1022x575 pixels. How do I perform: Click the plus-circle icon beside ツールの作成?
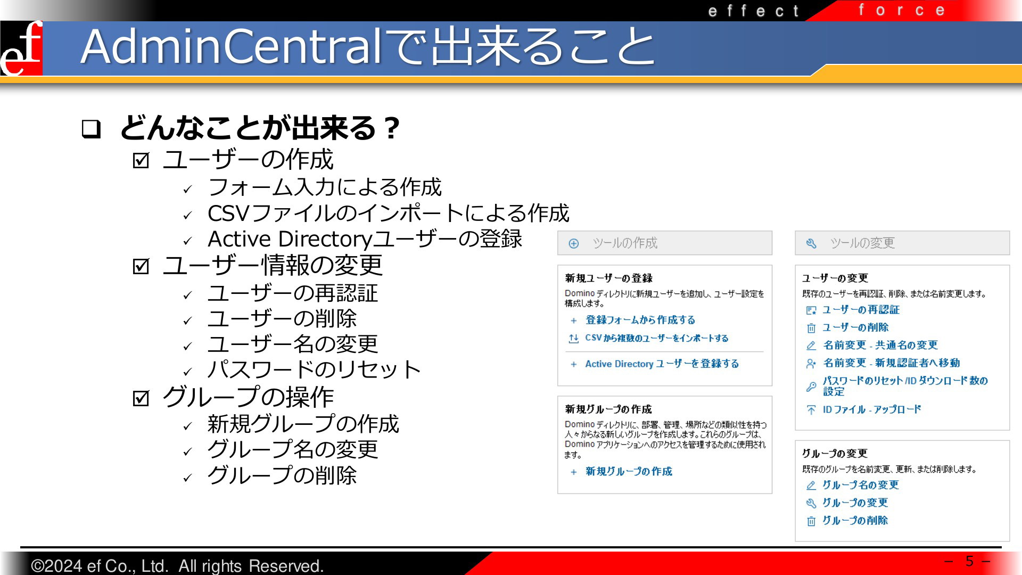tap(573, 243)
